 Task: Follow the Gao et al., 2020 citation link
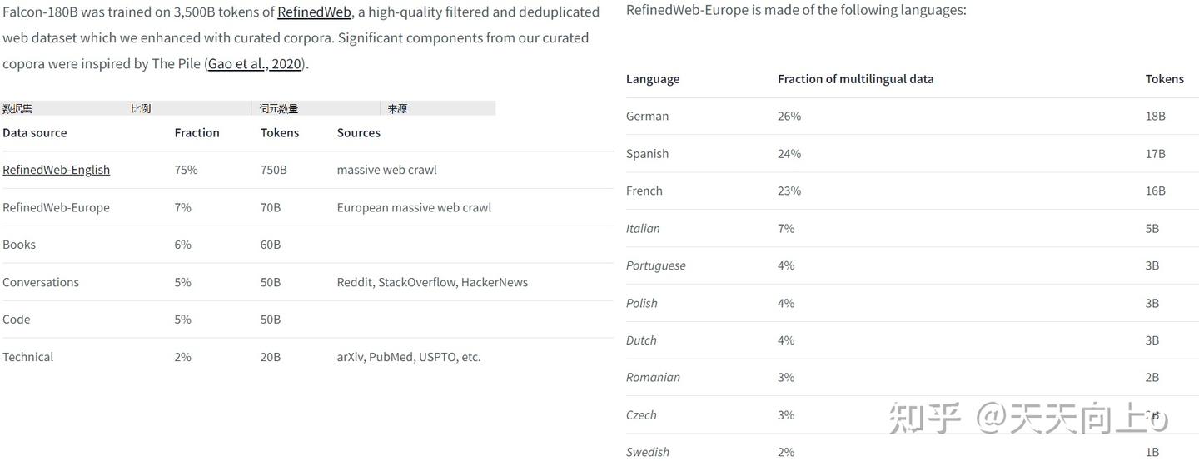click(x=254, y=63)
